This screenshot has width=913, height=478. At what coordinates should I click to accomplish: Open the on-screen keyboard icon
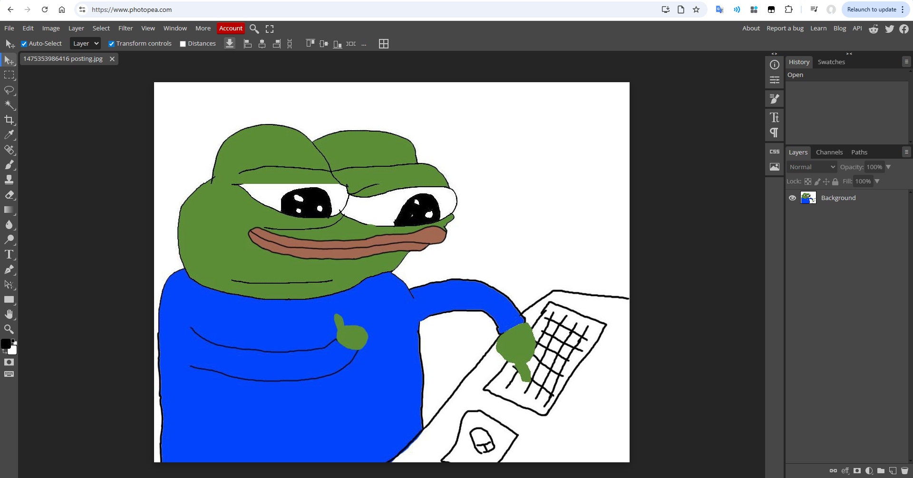pos(9,374)
